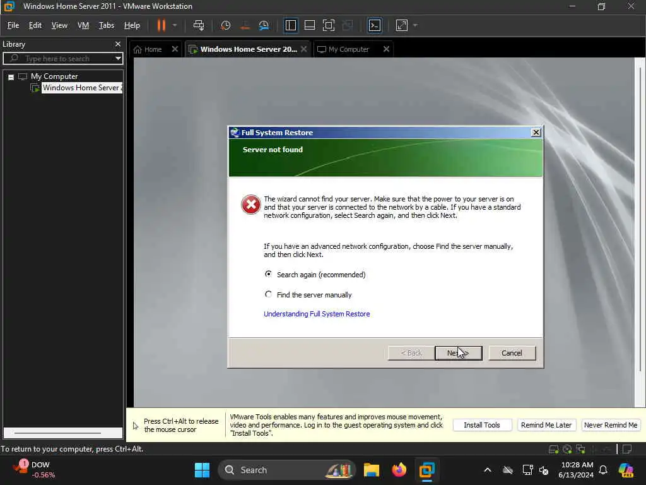
Task: Click the hard disk status bar icon
Action: click(554, 449)
